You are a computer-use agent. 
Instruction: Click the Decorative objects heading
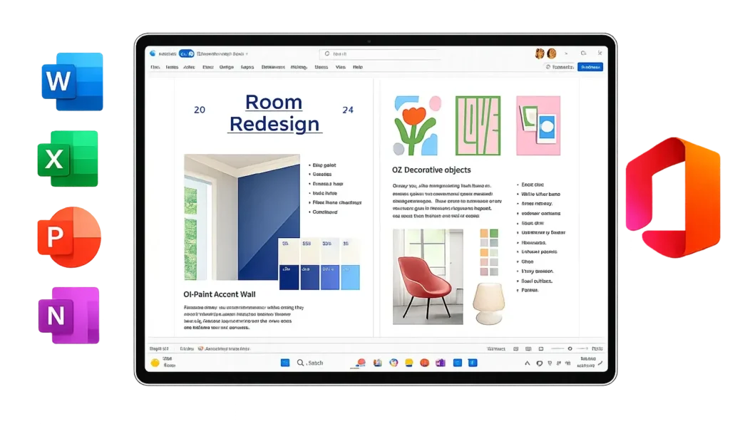pyautogui.click(x=431, y=170)
